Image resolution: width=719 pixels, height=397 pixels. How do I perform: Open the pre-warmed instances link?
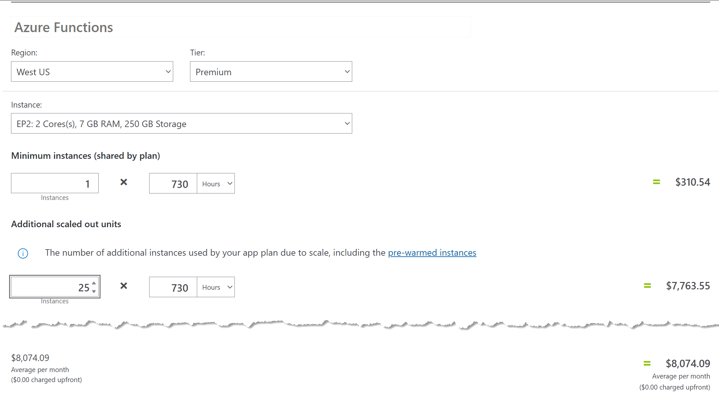(432, 253)
